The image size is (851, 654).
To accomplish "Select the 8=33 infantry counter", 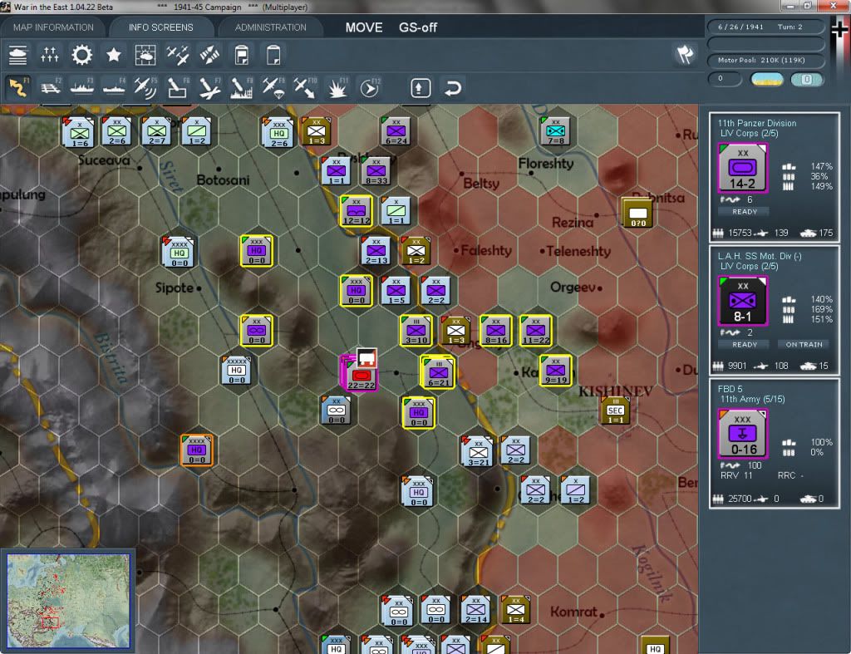I will [x=376, y=171].
